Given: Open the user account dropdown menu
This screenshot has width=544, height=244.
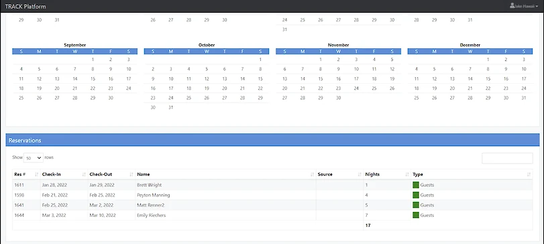Looking at the screenshot, I should (x=524, y=6).
